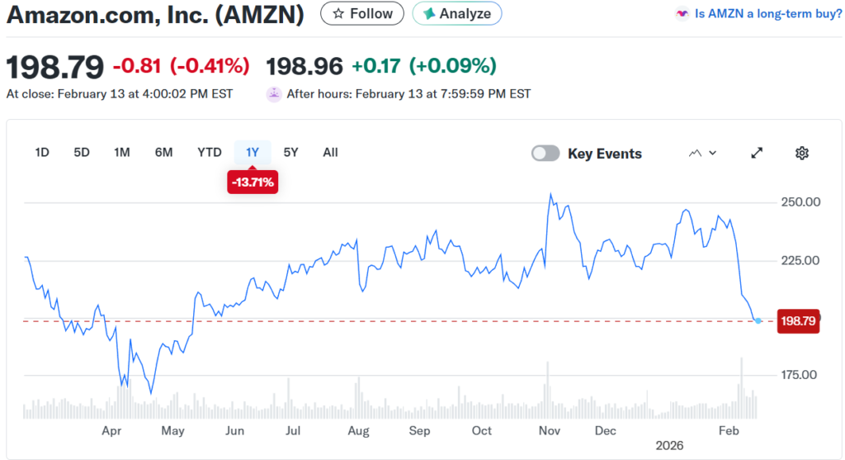
Task: Toggle the Key Events switch
Action: click(x=545, y=154)
